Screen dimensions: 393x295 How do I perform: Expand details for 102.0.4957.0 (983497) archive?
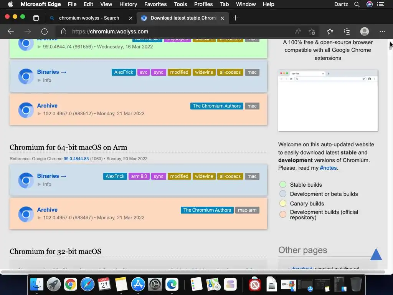click(91, 218)
